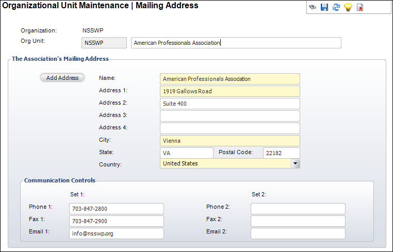The height and width of the screenshot is (252, 393).
Task: Open the light bulb help icon
Action: click(x=348, y=7)
